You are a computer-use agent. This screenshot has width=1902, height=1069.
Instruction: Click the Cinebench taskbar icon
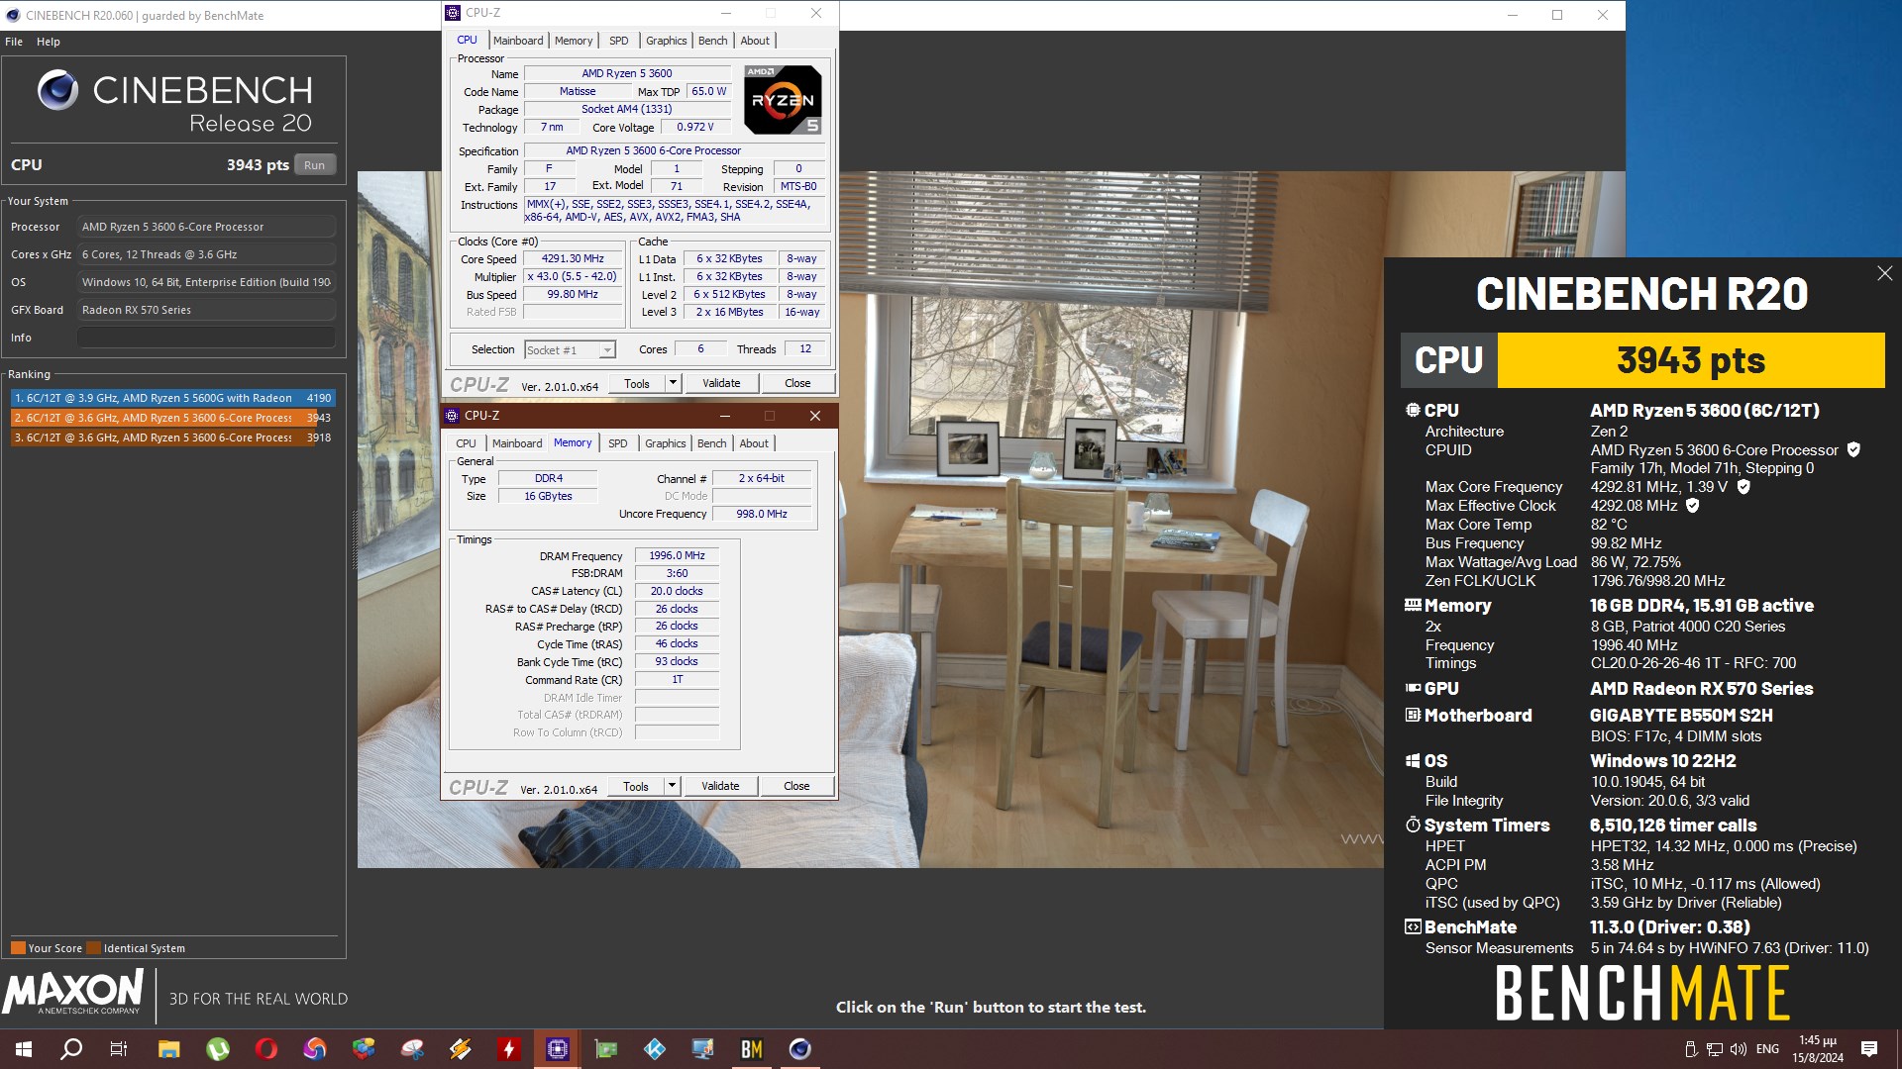click(x=800, y=1049)
